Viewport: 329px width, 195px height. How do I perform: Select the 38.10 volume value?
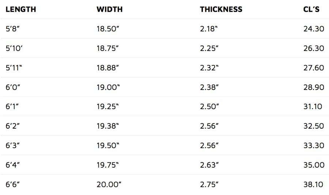(x=313, y=184)
